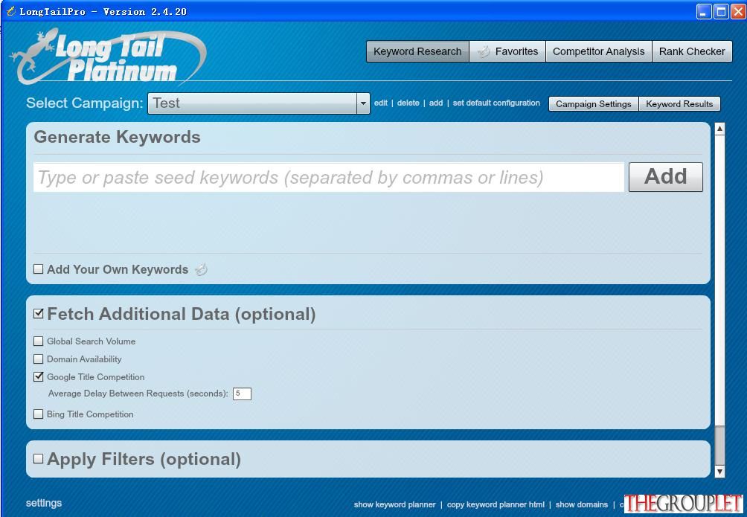The height and width of the screenshot is (517, 747).
Task: Turn on Apply Filters (optional)
Action: pyautogui.click(x=38, y=458)
